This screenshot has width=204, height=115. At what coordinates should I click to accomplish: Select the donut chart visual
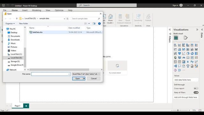click(192, 53)
